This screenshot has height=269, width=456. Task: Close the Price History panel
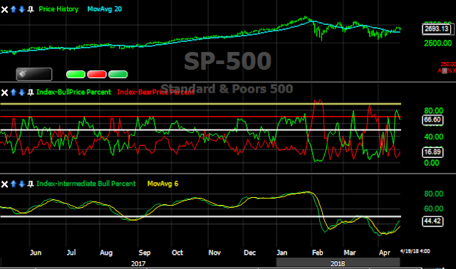tap(4, 9)
